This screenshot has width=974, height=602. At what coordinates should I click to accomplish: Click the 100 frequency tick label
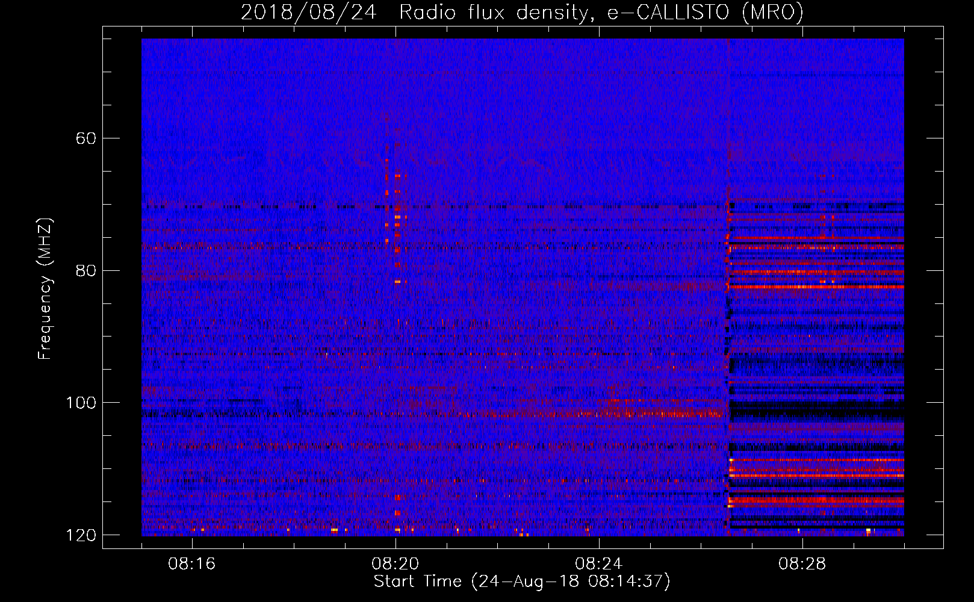point(81,403)
